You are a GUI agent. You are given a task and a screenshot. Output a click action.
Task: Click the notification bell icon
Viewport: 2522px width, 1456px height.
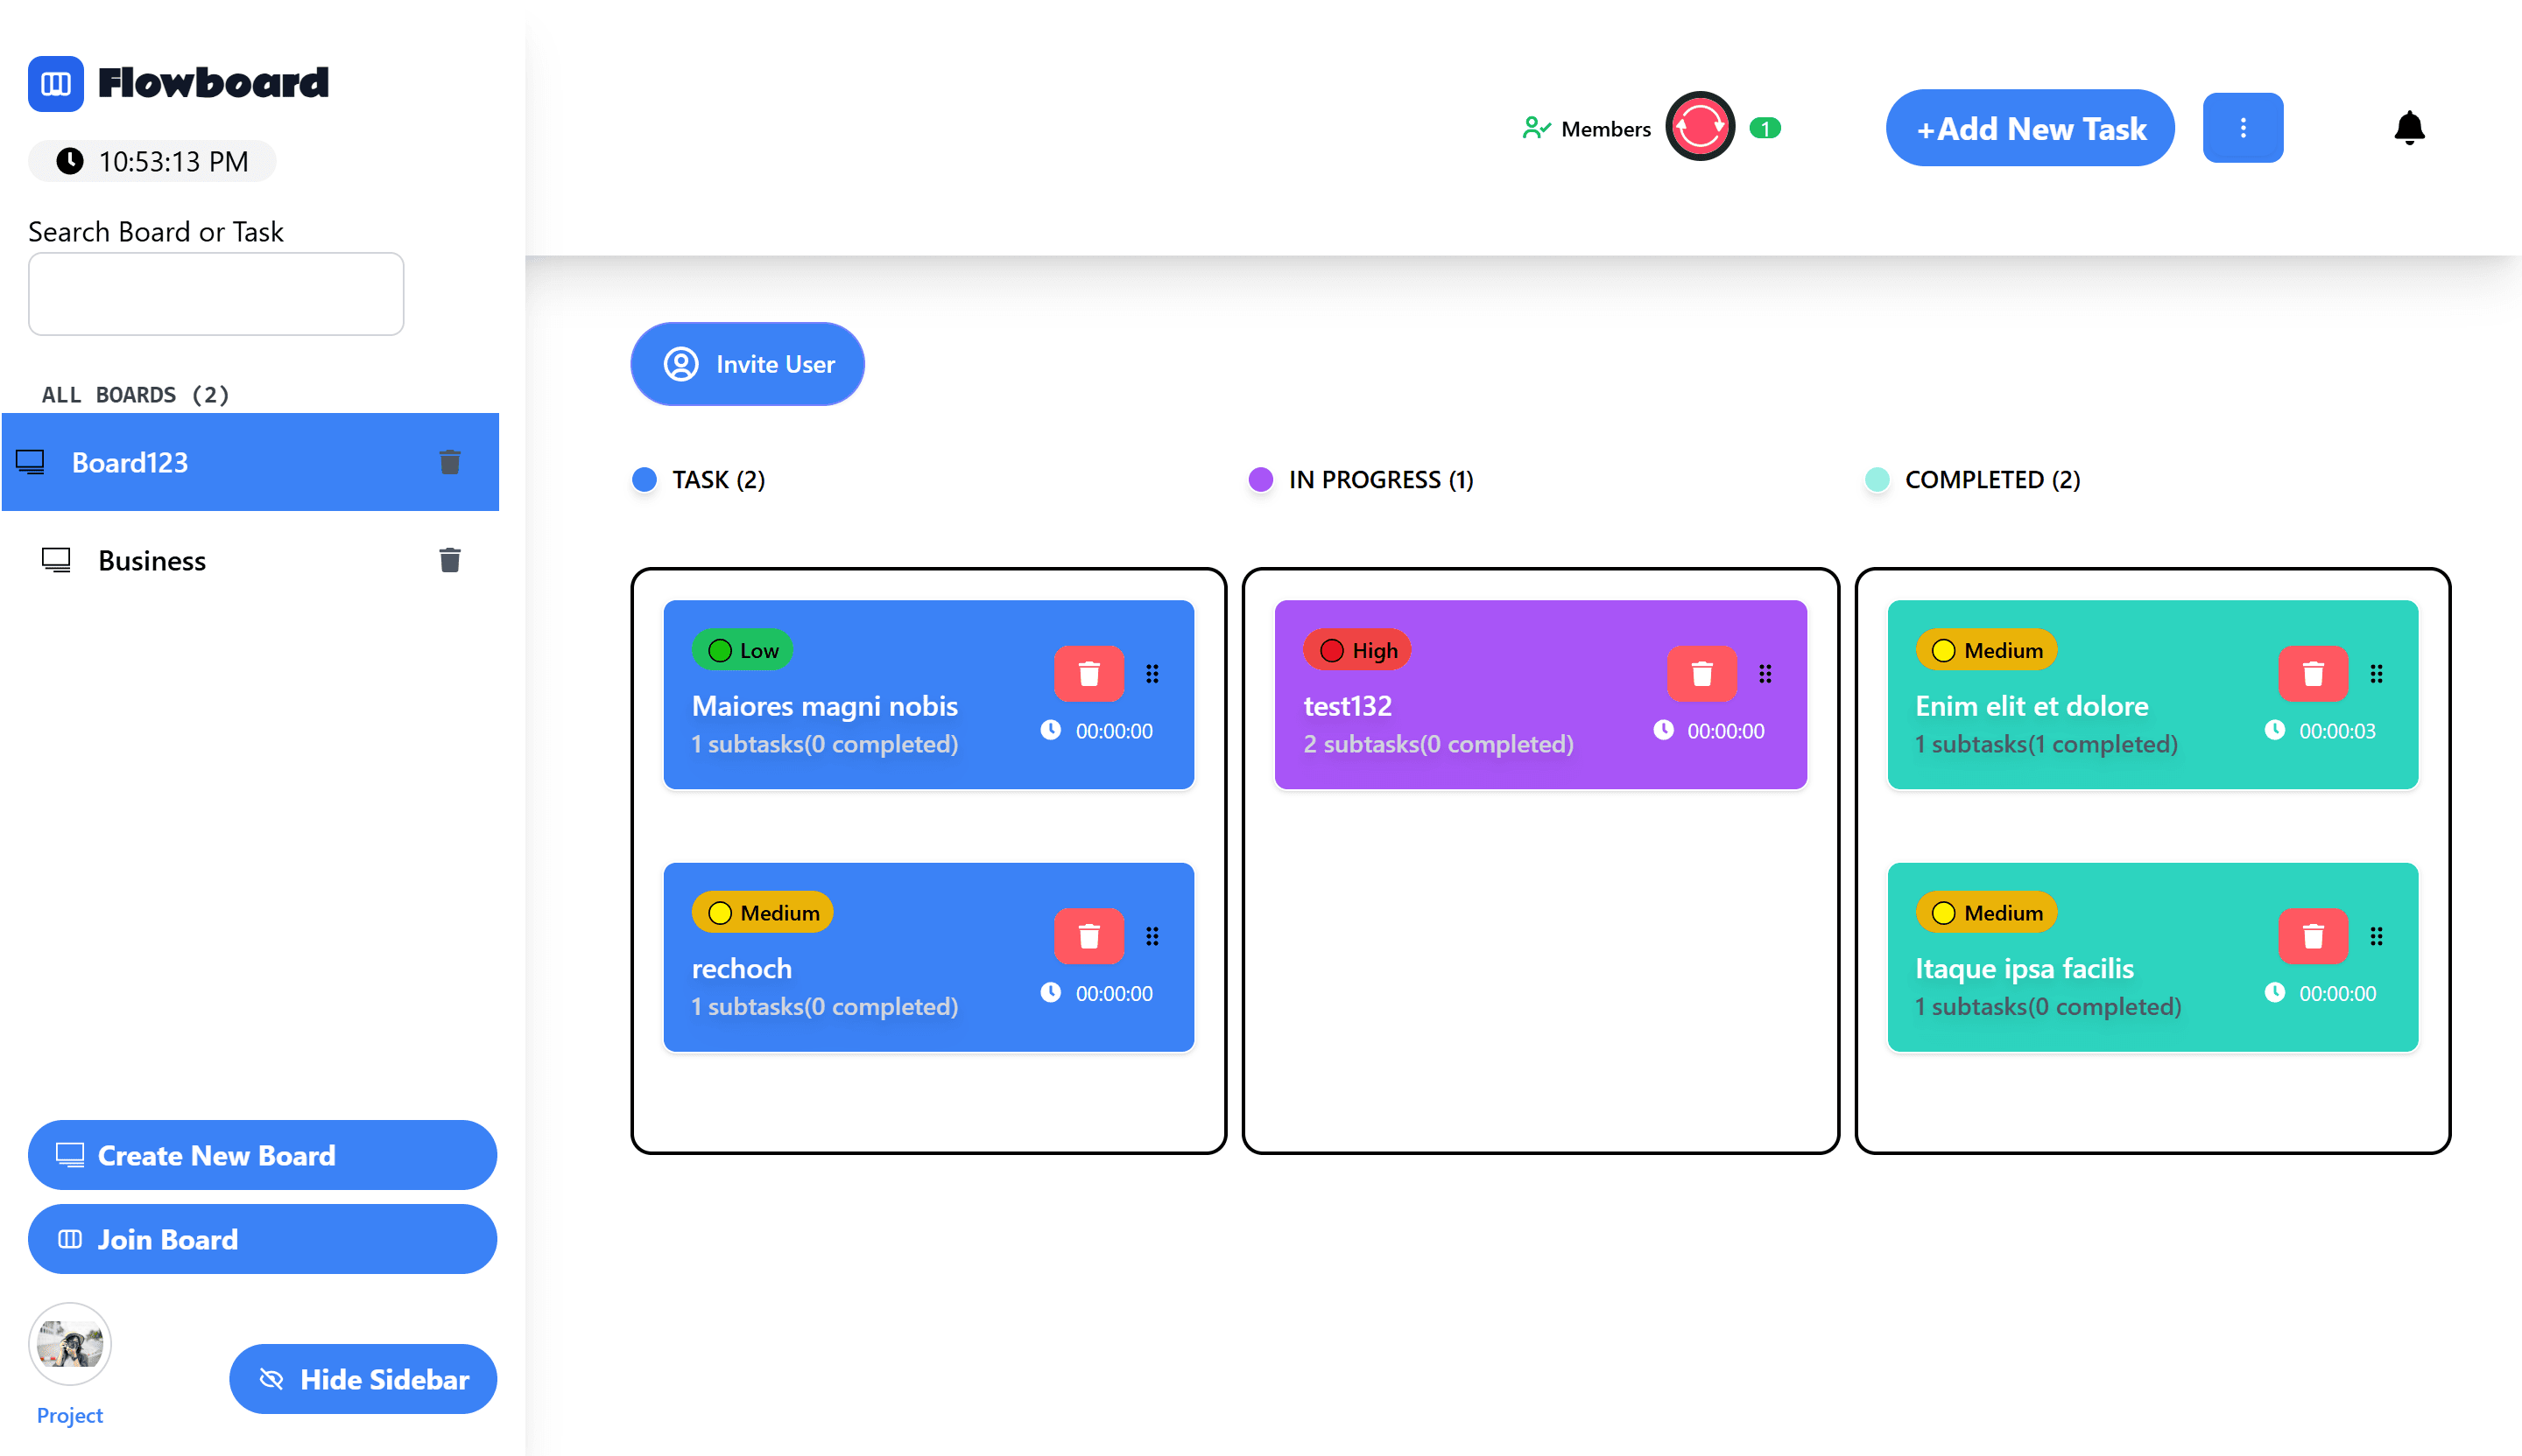tap(2409, 128)
